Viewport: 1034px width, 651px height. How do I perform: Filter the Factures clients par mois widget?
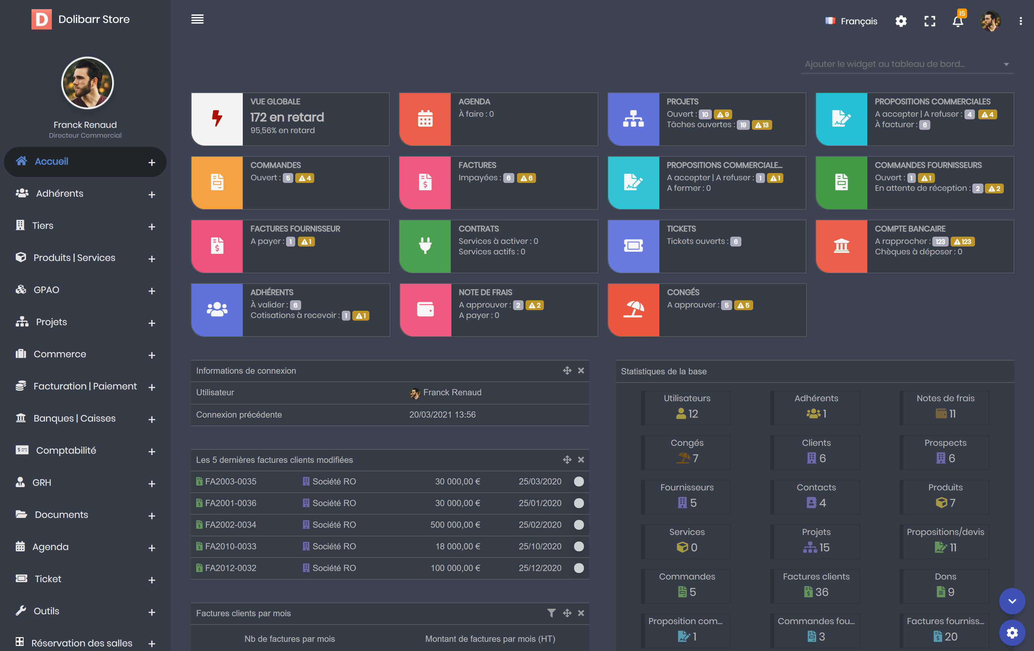point(551,613)
